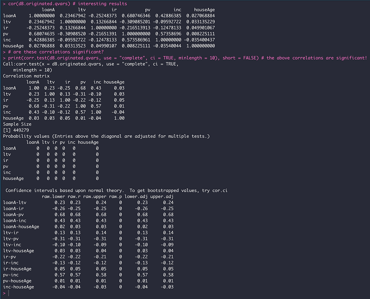This screenshot has width=370, height=299.
Task: Click the '# interesting results' comment
Action: tap(100, 4)
